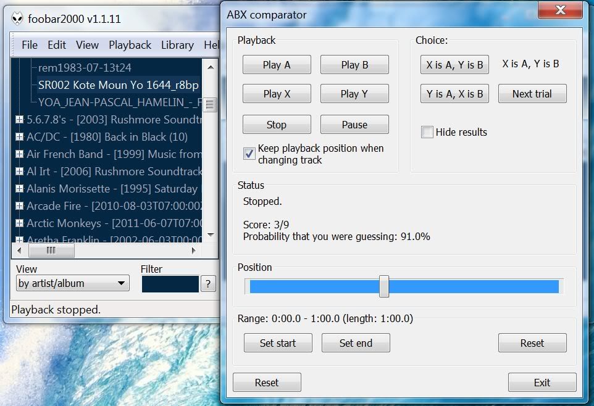Click the Position slider handle
The height and width of the screenshot is (406, 594).
(x=383, y=286)
